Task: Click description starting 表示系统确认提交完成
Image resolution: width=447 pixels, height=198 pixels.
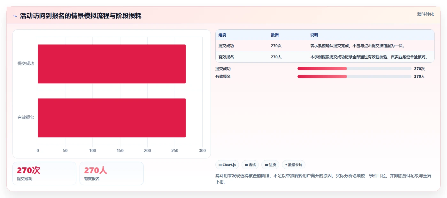Action: tap(358, 46)
